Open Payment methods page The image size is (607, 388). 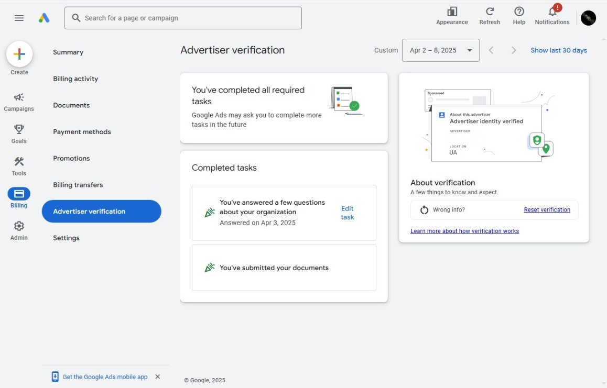click(82, 131)
